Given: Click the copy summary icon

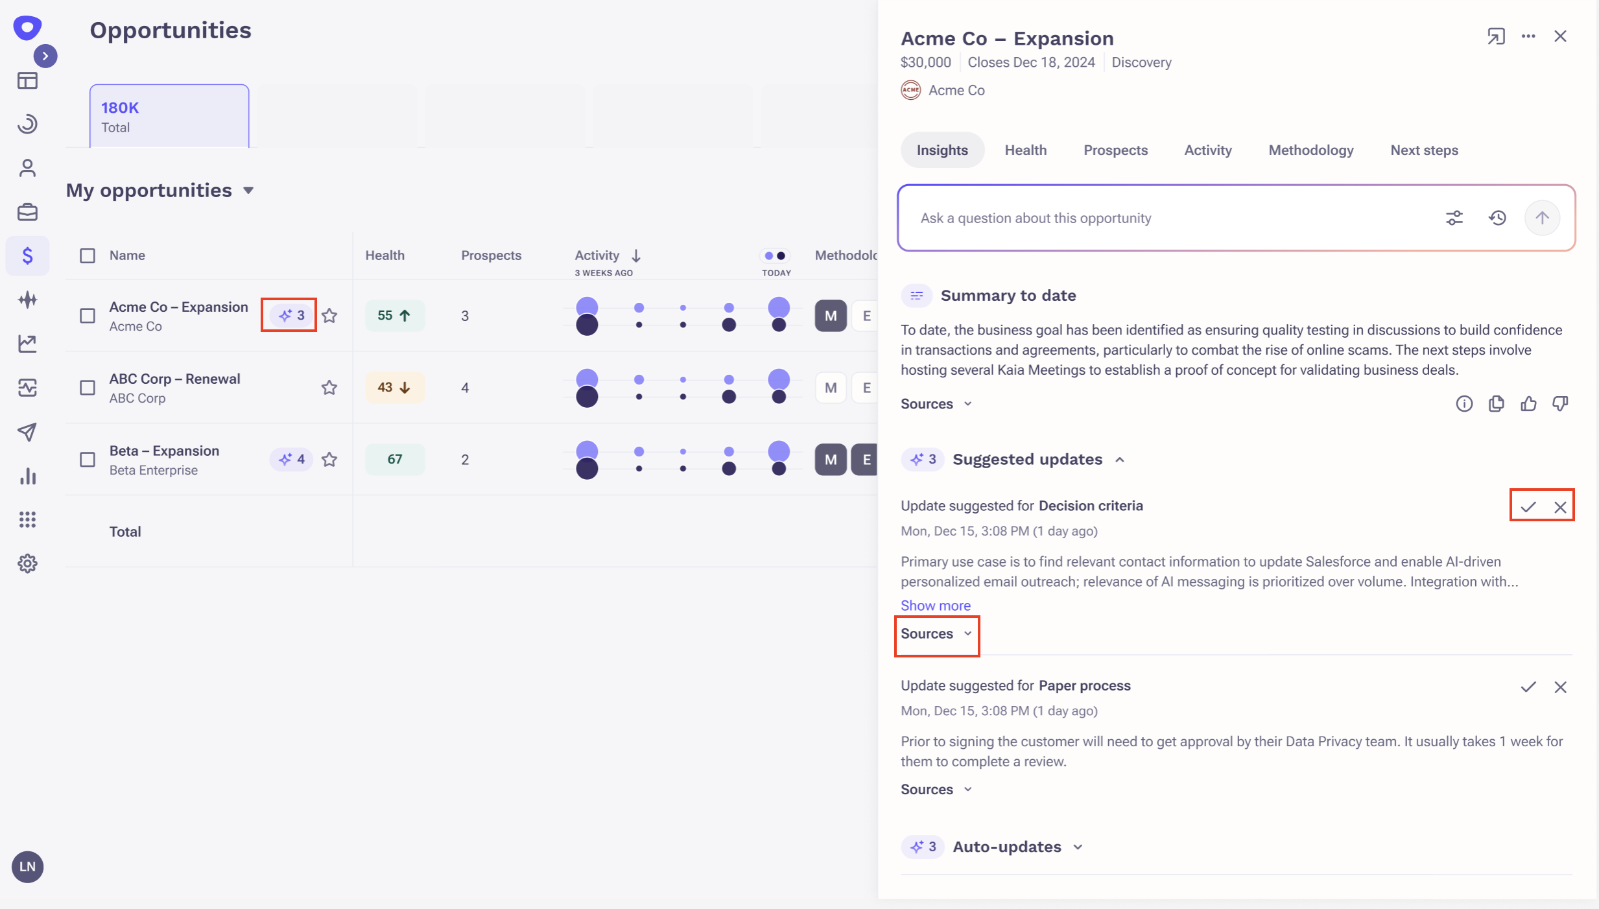Looking at the screenshot, I should coord(1496,404).
